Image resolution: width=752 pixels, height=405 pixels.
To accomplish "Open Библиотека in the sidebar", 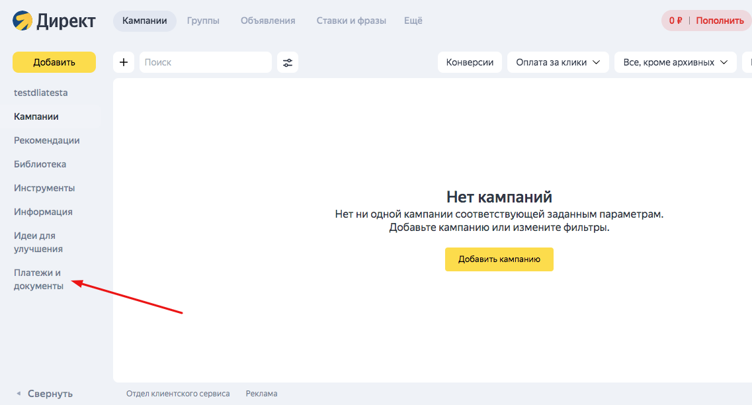I will (x=40, y=164).
